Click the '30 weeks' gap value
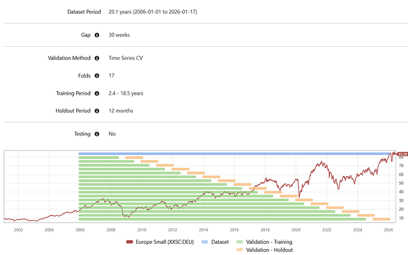The height and width of the screenshot is (255, 408). 119,35
